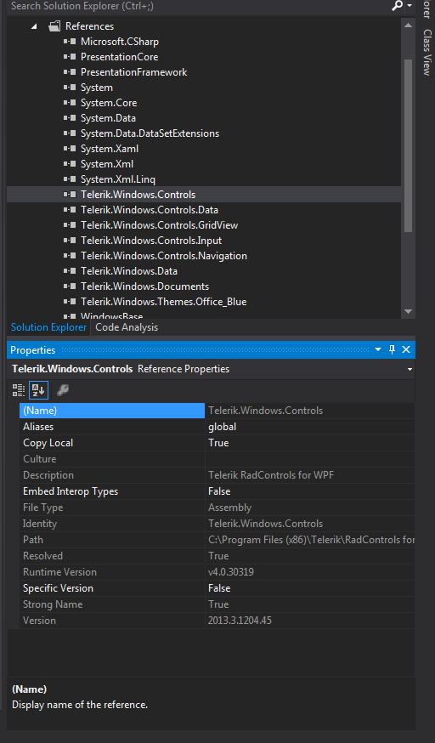Viewport: 435px width, 743px height.
Task: Click the Specific Version value False
Action: pos(219,588)
